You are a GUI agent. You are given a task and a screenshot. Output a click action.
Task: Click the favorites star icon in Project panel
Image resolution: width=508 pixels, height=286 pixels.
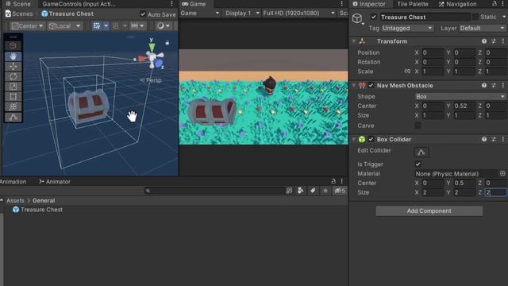[325, 191]
